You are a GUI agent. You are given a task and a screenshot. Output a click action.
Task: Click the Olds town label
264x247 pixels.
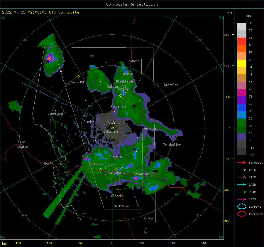tap(112, 122)
